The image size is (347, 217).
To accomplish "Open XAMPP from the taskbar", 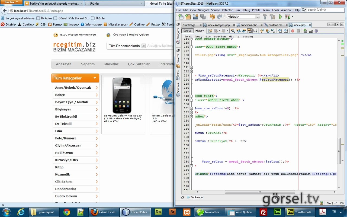I will 187,212.
